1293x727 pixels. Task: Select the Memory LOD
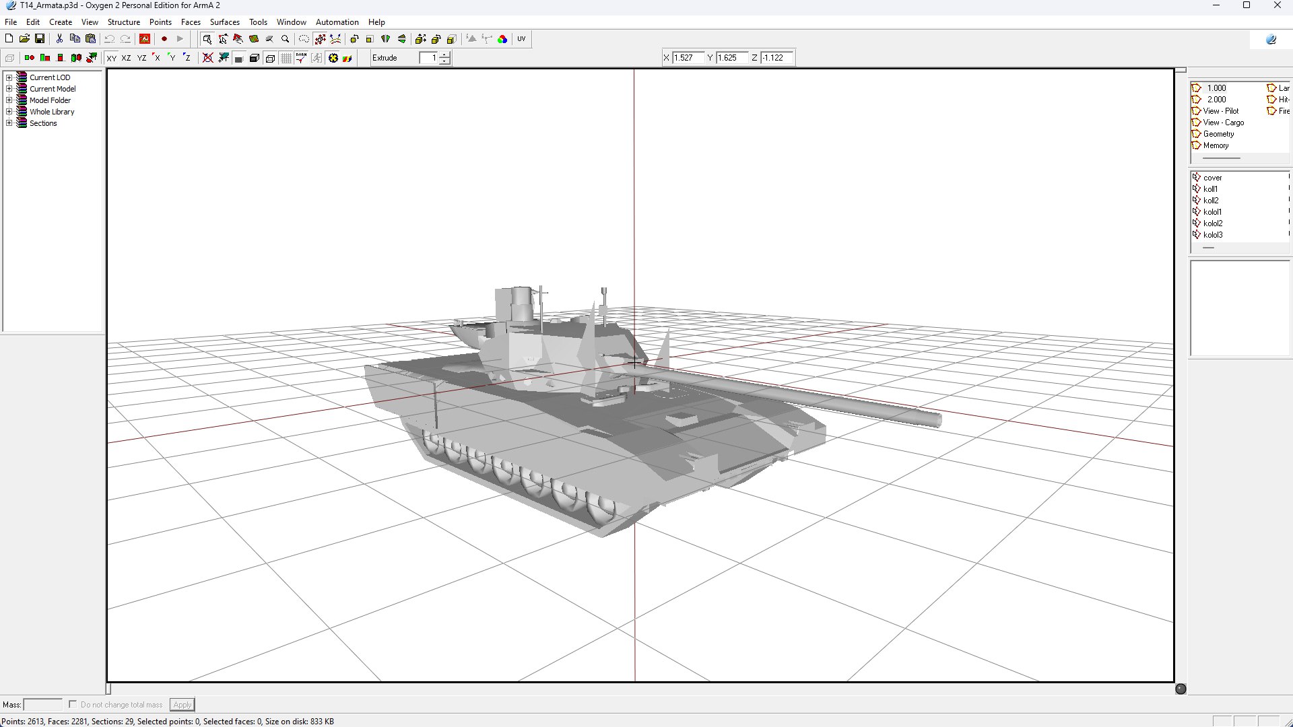[x=1216, y=145]
